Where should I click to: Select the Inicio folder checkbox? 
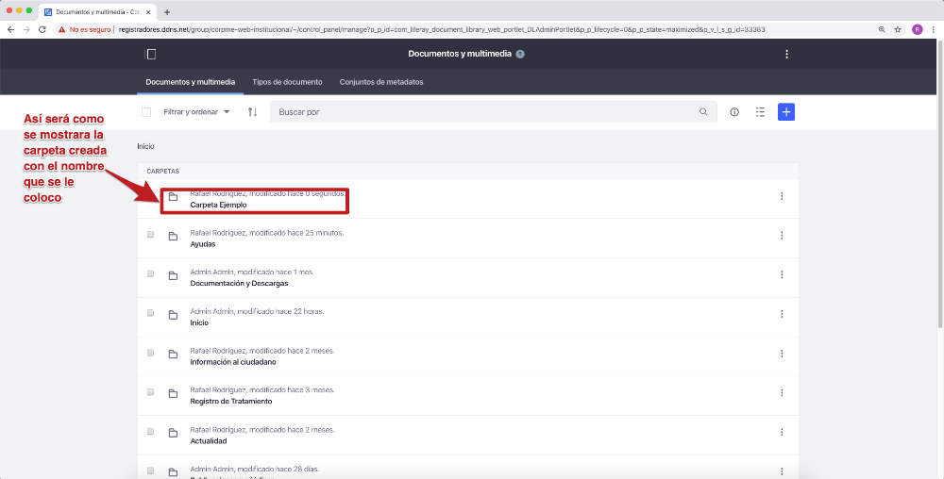[150, 313]
